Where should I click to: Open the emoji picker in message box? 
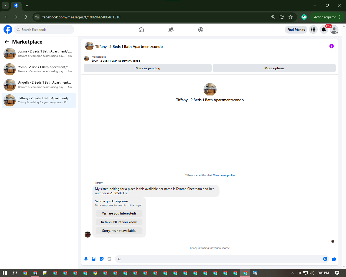(325, 259)
